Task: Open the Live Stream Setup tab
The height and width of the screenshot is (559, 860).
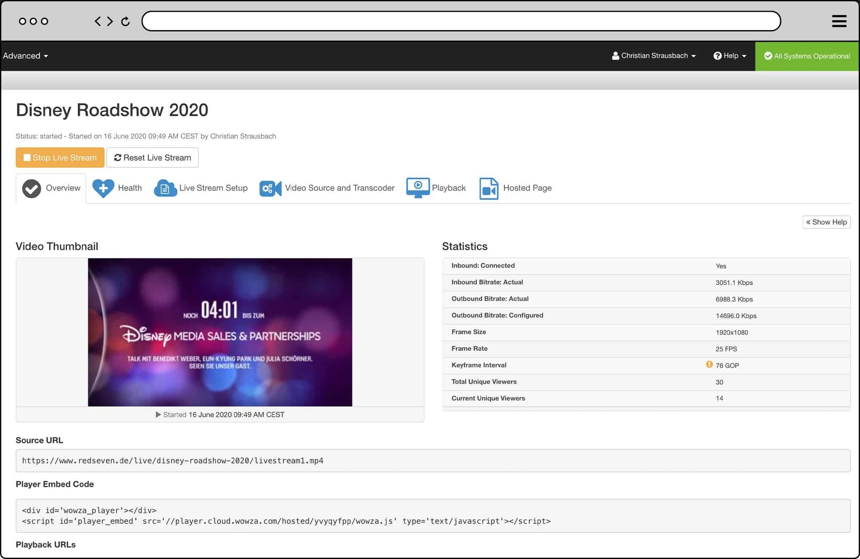Action: [201, 188]
